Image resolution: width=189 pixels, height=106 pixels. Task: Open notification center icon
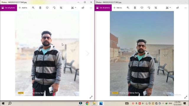pos(185,103)
